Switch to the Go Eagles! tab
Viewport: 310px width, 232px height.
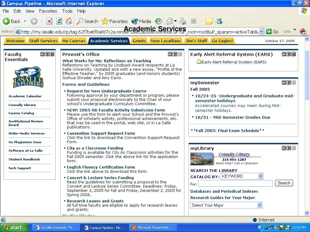click(223, 41)
